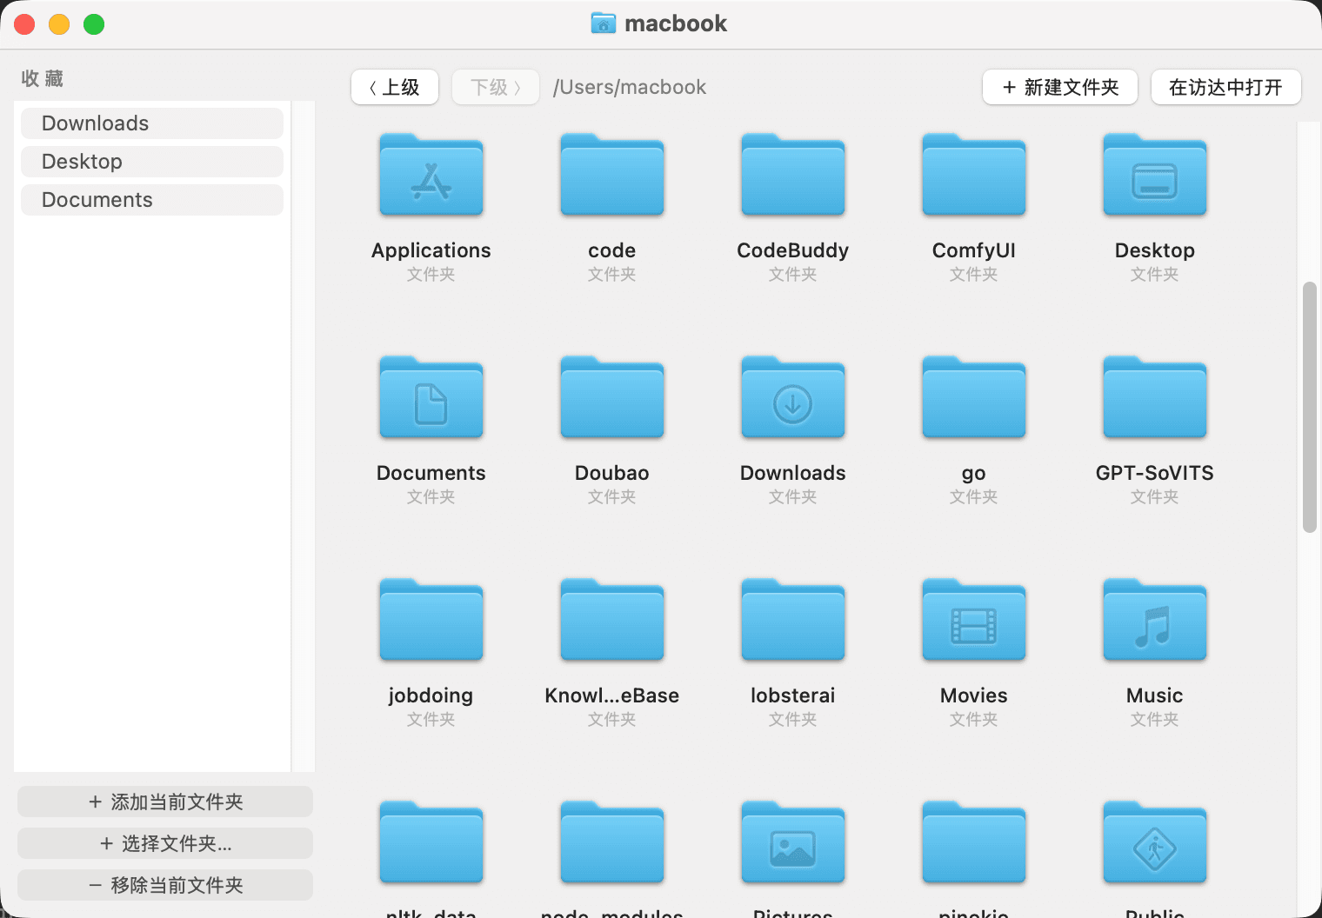Image resolution: width=1322 pixels, height=918 pixels.
Task: Select the pinokio folder icon
Action: (974, 842)
